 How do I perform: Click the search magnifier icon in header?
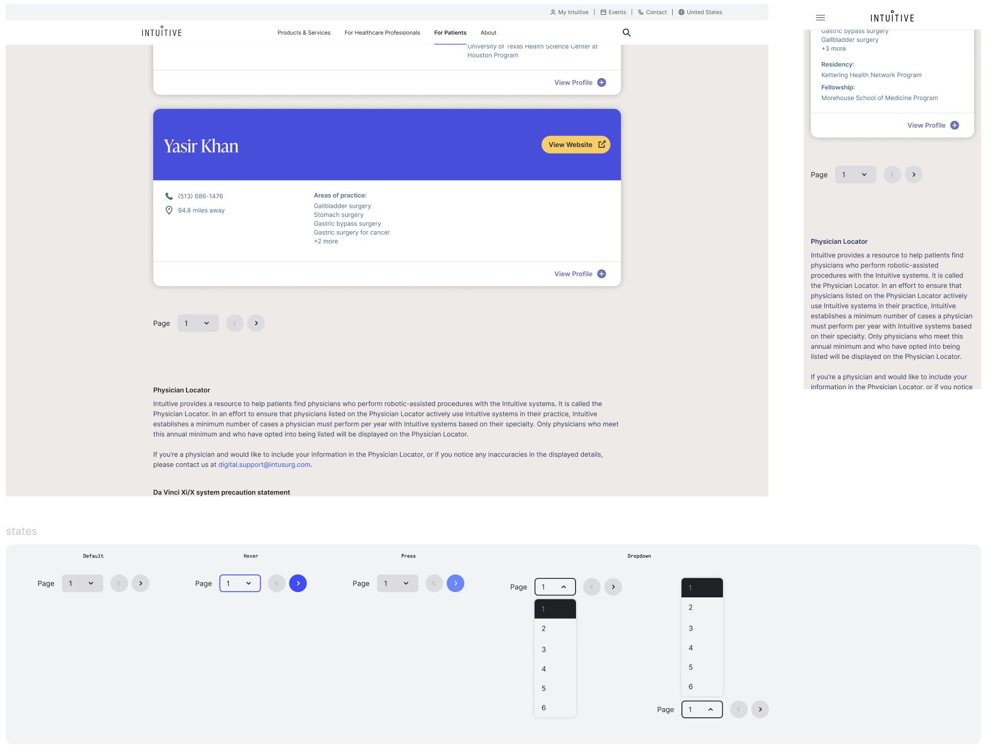point(626,33)
